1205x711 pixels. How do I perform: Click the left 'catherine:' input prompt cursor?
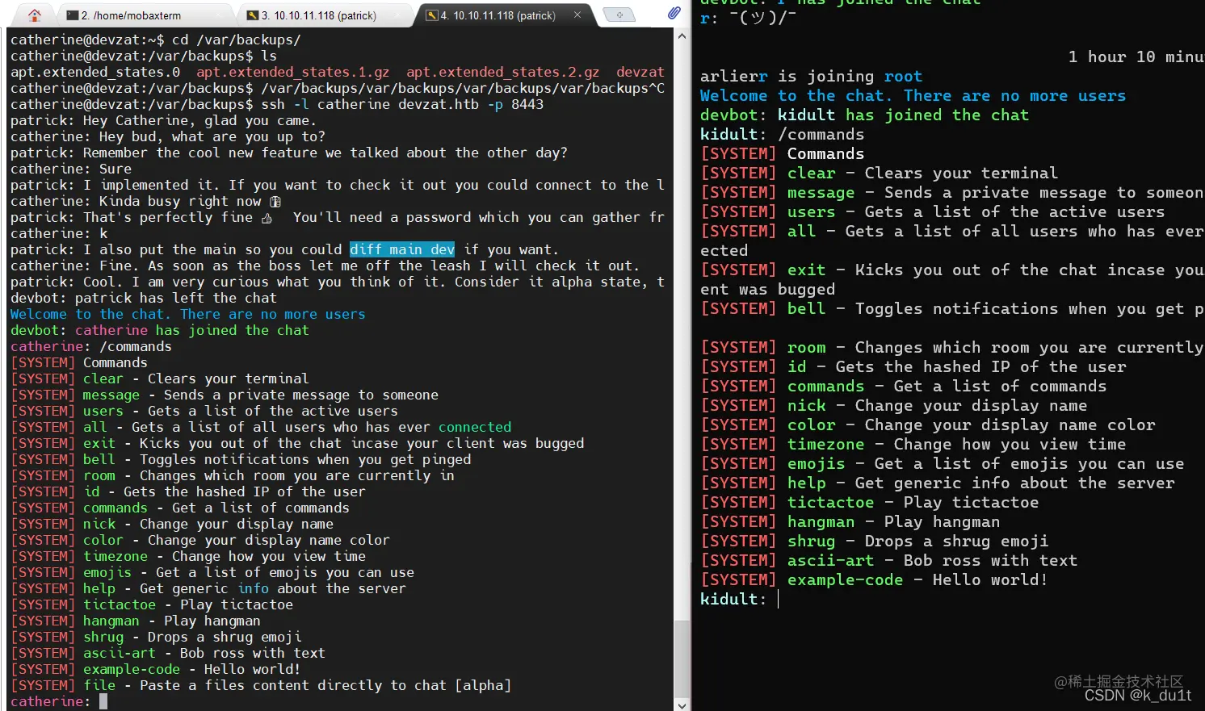[103, 701]
